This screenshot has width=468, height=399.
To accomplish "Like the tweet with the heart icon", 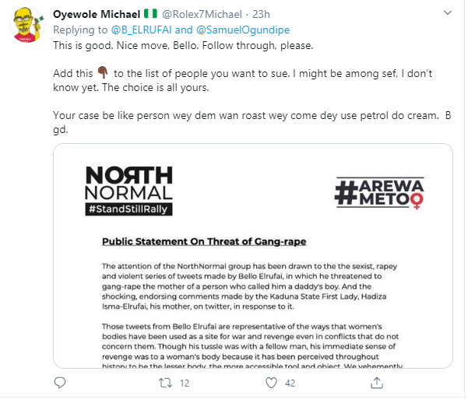I will pyautogui.click(x=271, y=383).
